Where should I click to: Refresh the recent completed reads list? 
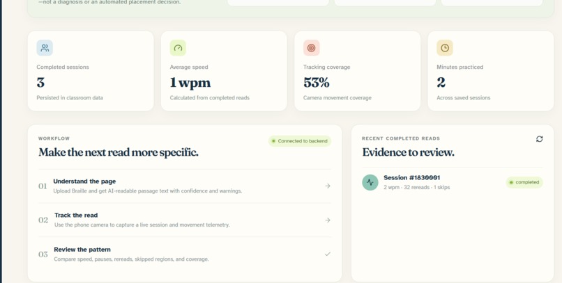coord(540,139)
